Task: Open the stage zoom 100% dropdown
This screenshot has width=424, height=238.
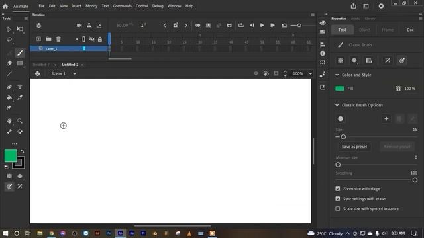Action: (311, 73)
